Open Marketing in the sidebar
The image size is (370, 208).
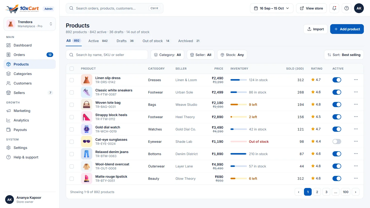tap(30, 111)
